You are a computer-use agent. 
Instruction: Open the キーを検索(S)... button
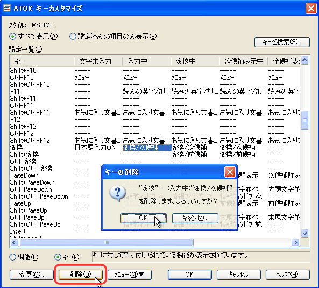pyautogui.click(x=282, y=42)
